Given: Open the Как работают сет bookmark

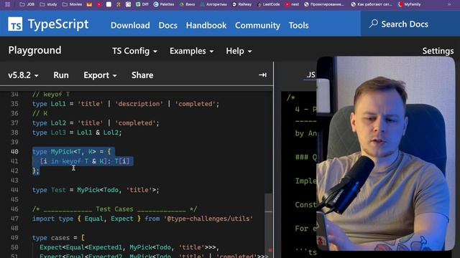Looking at the screenshot, I should tap(372, 4).
